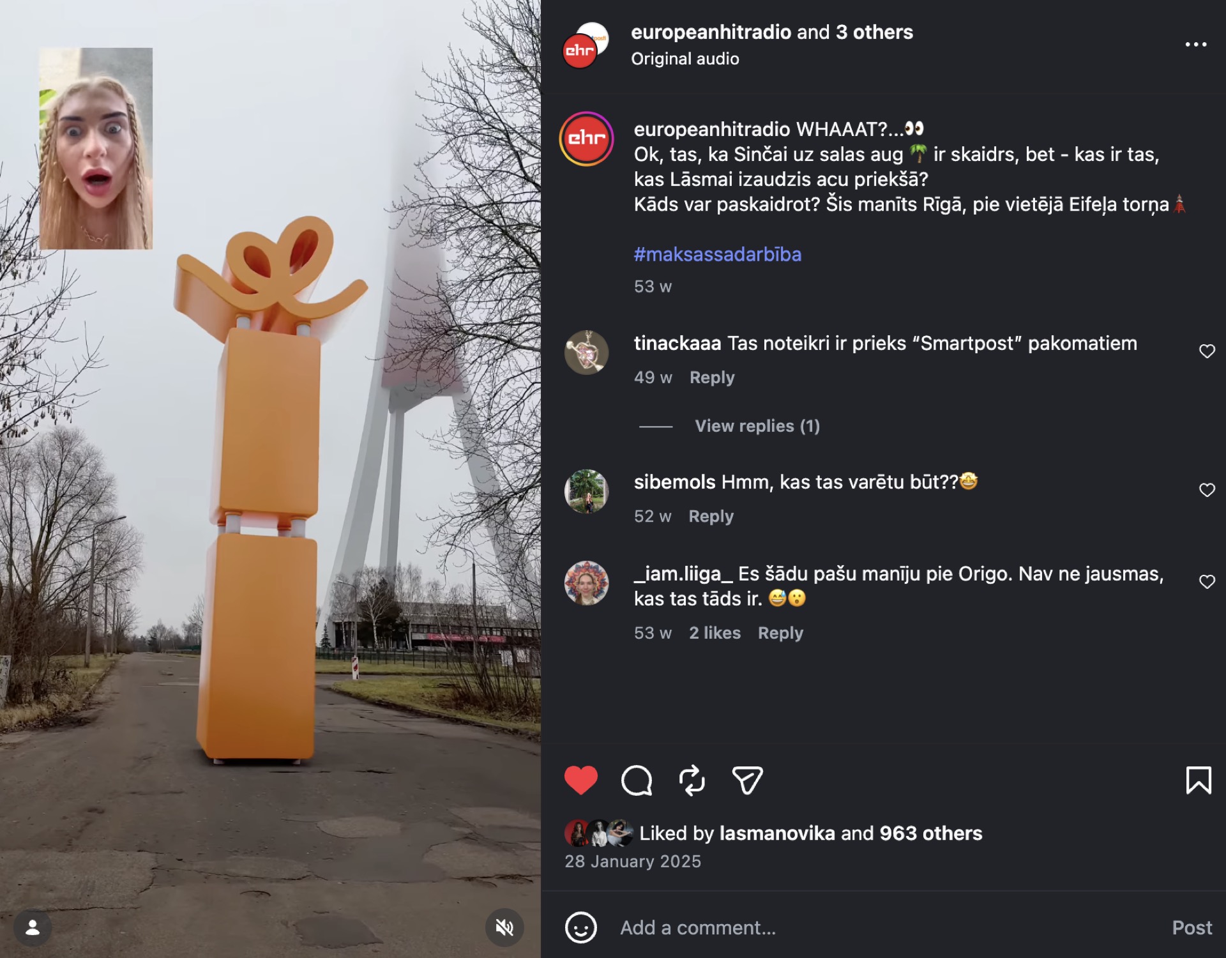Open europeanhitradio profile picture in caption
This screenshot has height=958, width=1226.
[586, 139]
